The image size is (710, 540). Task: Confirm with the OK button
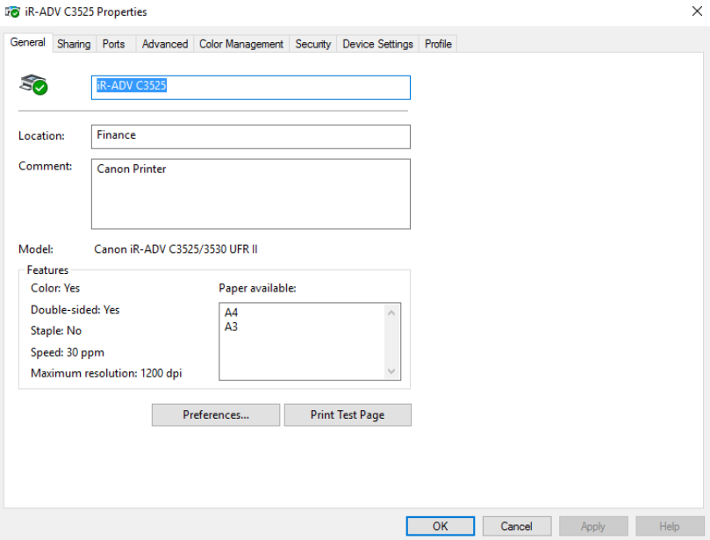(440, 526)
